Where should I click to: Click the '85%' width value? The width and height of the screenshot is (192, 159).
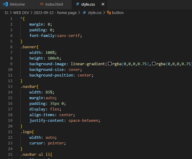49,92
